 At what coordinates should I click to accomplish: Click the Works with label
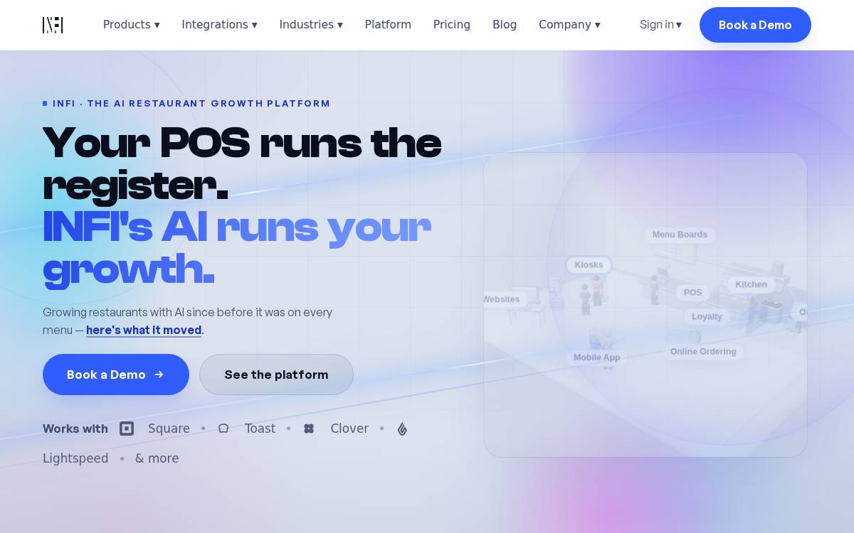[75, 429]
